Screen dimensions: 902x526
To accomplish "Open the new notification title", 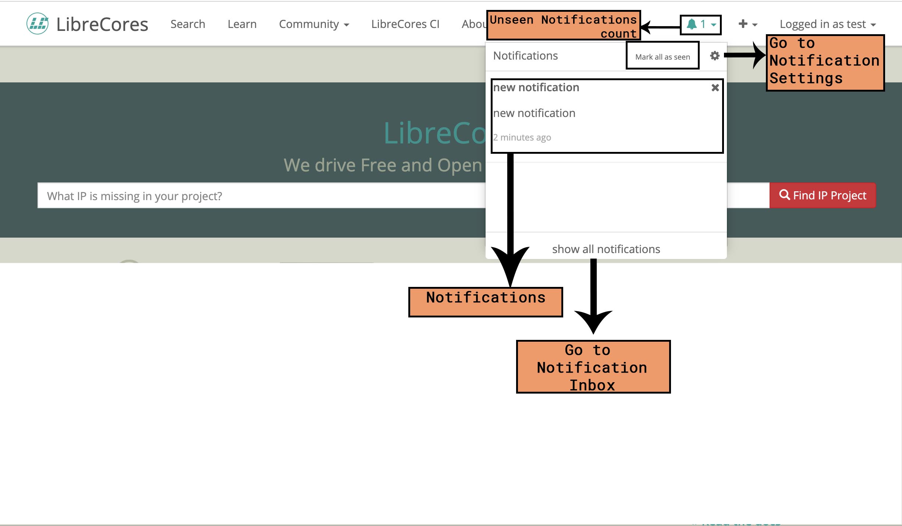I will coord(536,88).
